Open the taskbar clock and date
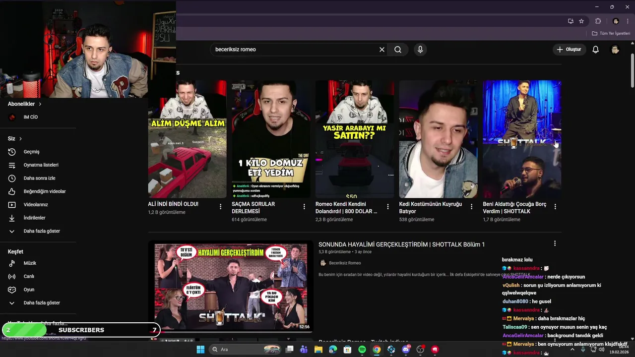The width and height of the screenshot is (635, 357). [620, 350]
